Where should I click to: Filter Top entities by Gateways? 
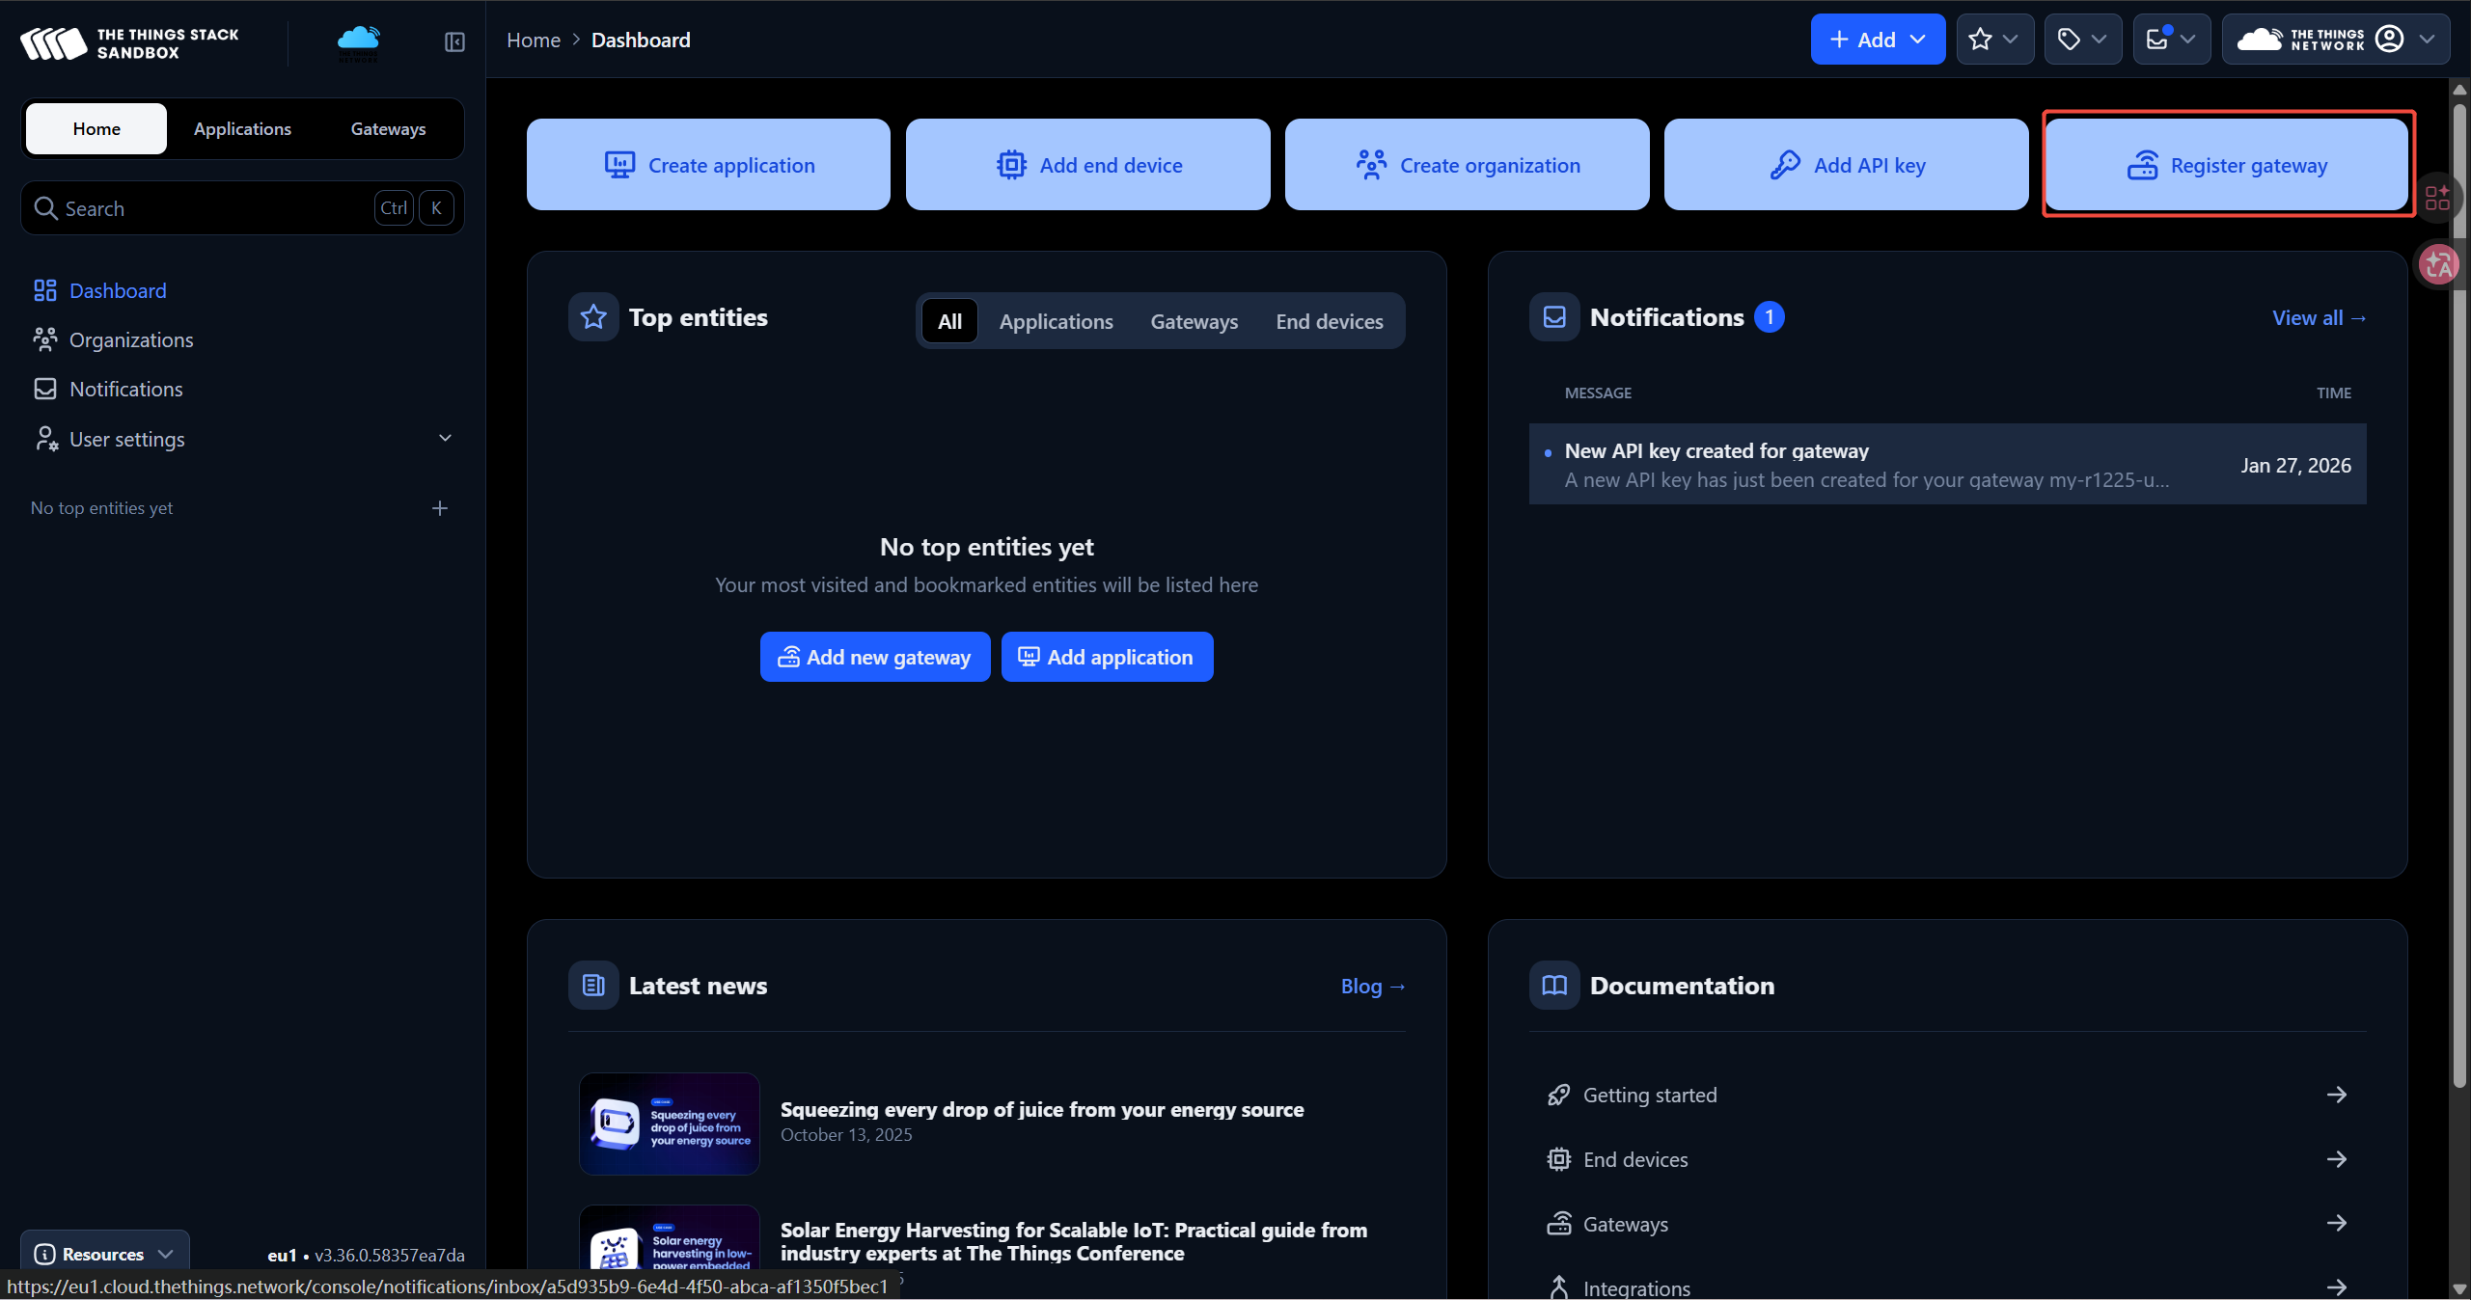(x=1194, y=321)
